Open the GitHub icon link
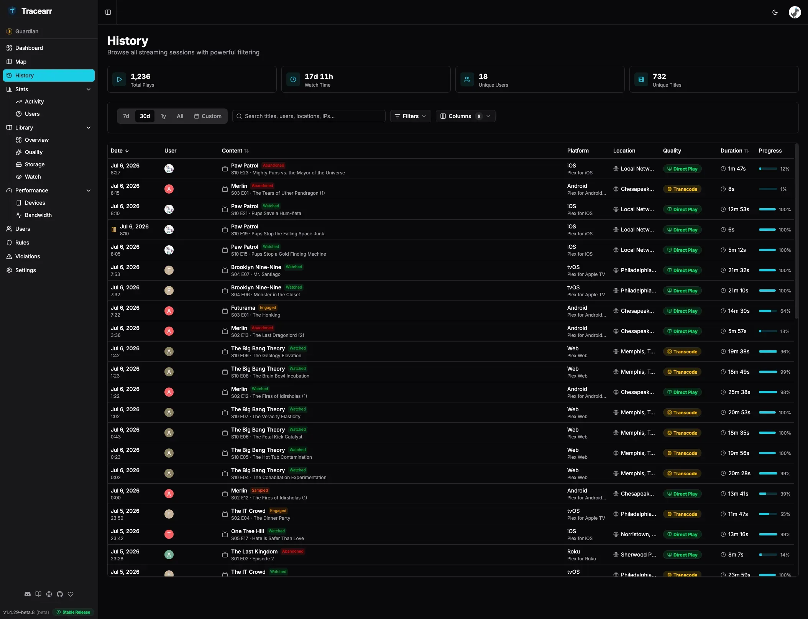Screen dimensions: 808x619 (60, 594)
